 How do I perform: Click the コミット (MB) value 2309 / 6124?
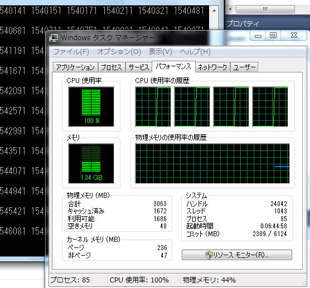[270, 234]
